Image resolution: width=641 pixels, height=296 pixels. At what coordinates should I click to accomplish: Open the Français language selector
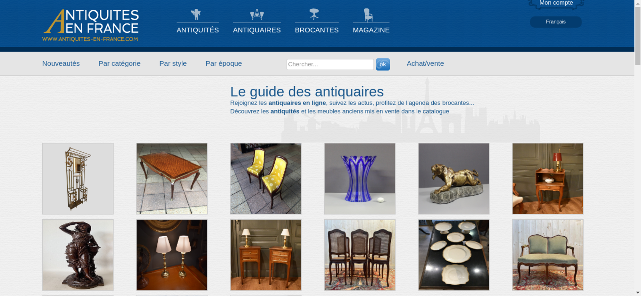pyautogui.click(x=556, y=22)
